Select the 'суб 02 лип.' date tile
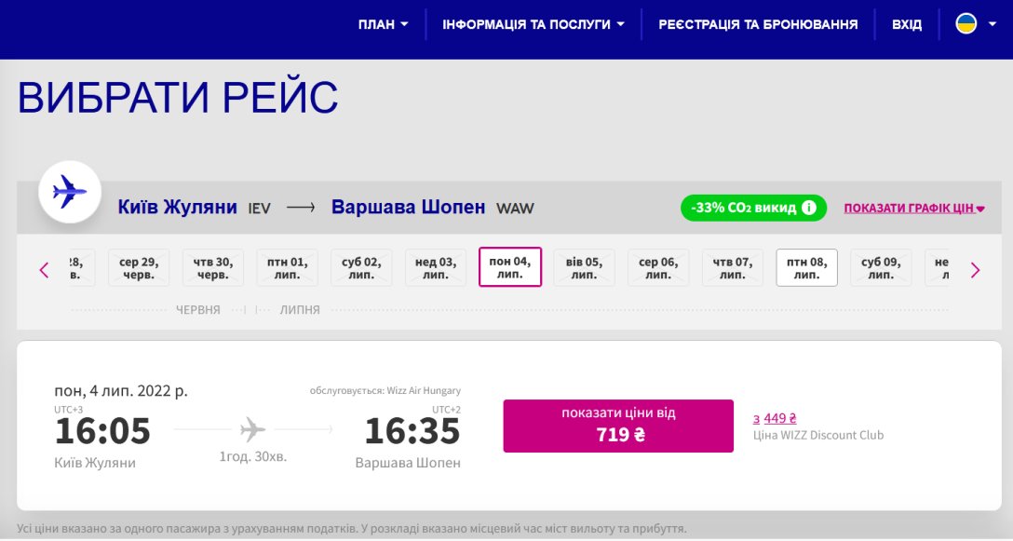 [361, 266]
